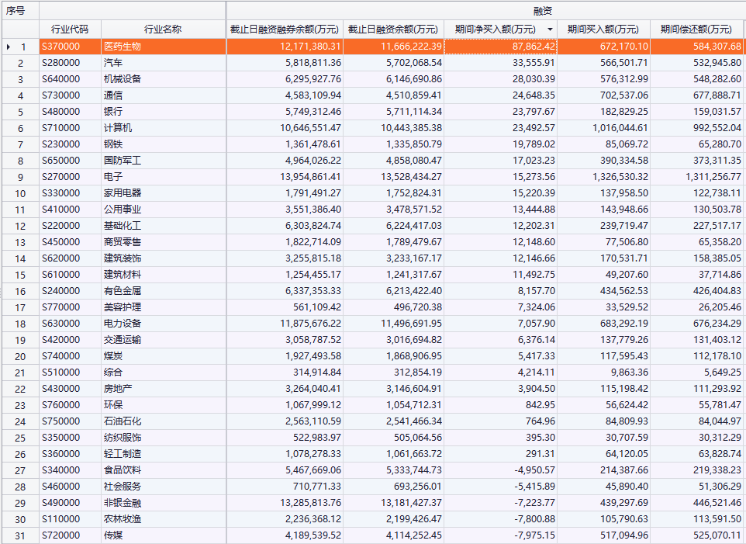Click the 期间偿还额(万元) column header
This screenshot has height=544, width=746.
tap(696, 29)
